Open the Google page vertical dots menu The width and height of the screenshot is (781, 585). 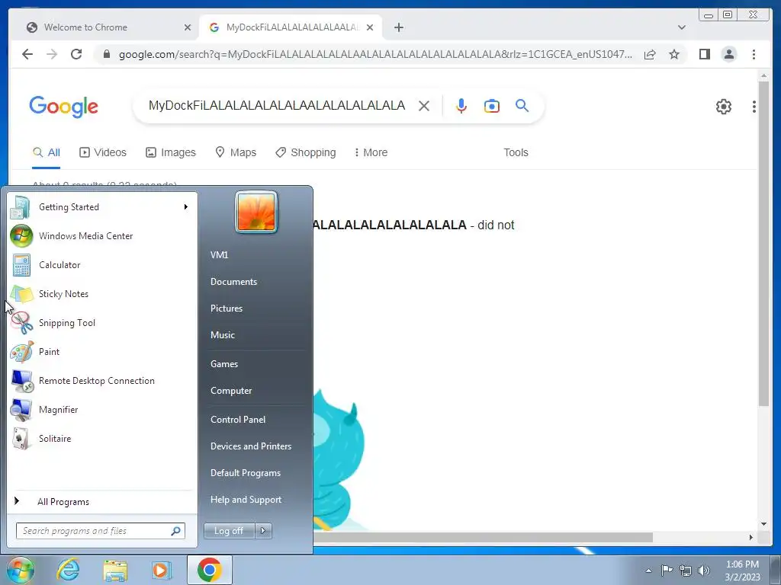tap(754, 107)
